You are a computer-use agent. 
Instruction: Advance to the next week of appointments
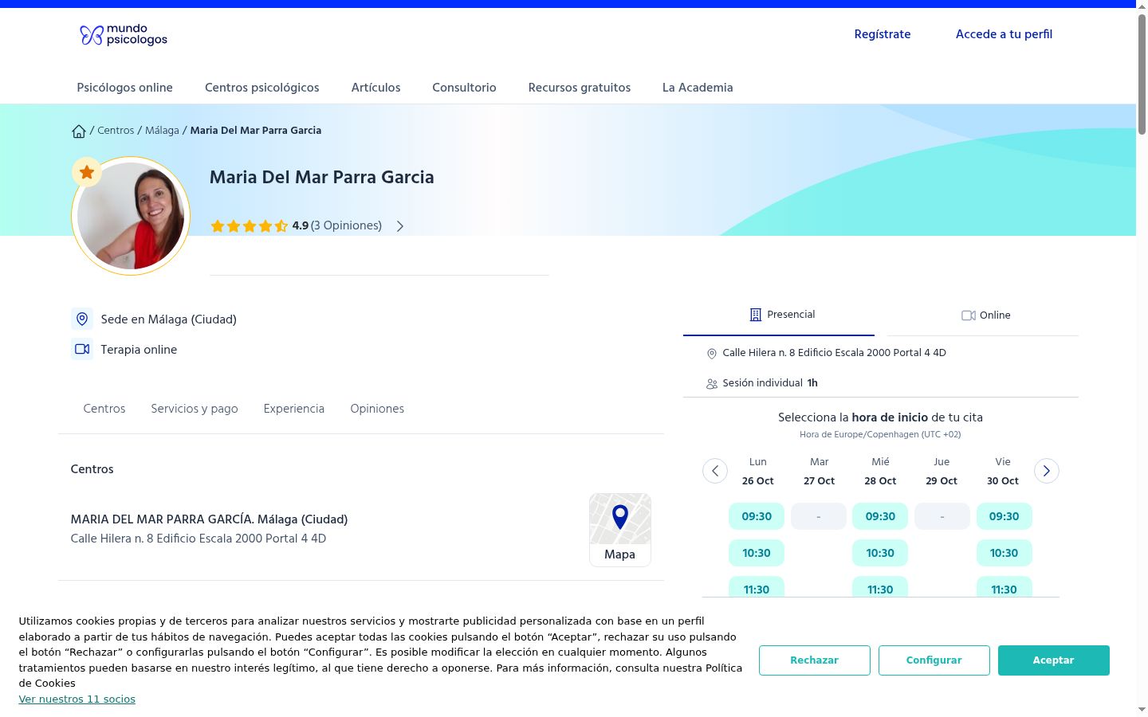click(x=1047, y=471)
